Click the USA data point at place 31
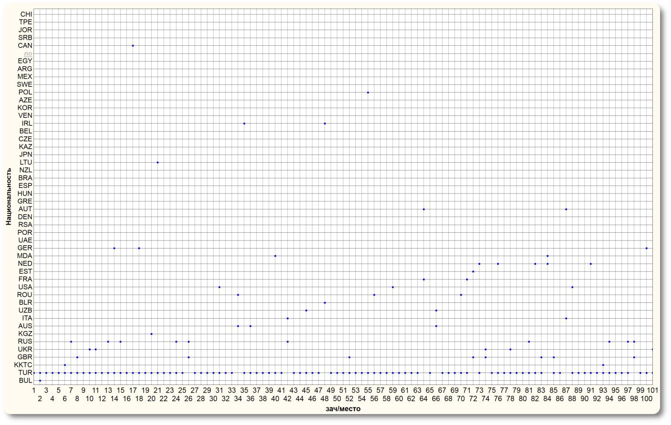This screenshot has height=425, width=671. coord(219,287)
